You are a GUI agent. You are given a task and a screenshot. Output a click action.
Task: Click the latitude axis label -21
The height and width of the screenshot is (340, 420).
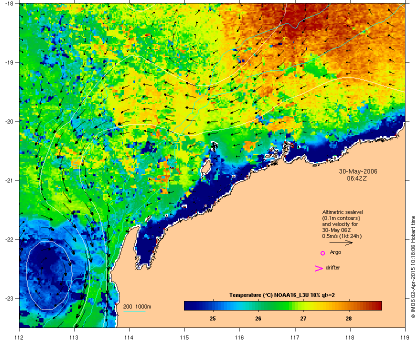click(x=9, y=180)
